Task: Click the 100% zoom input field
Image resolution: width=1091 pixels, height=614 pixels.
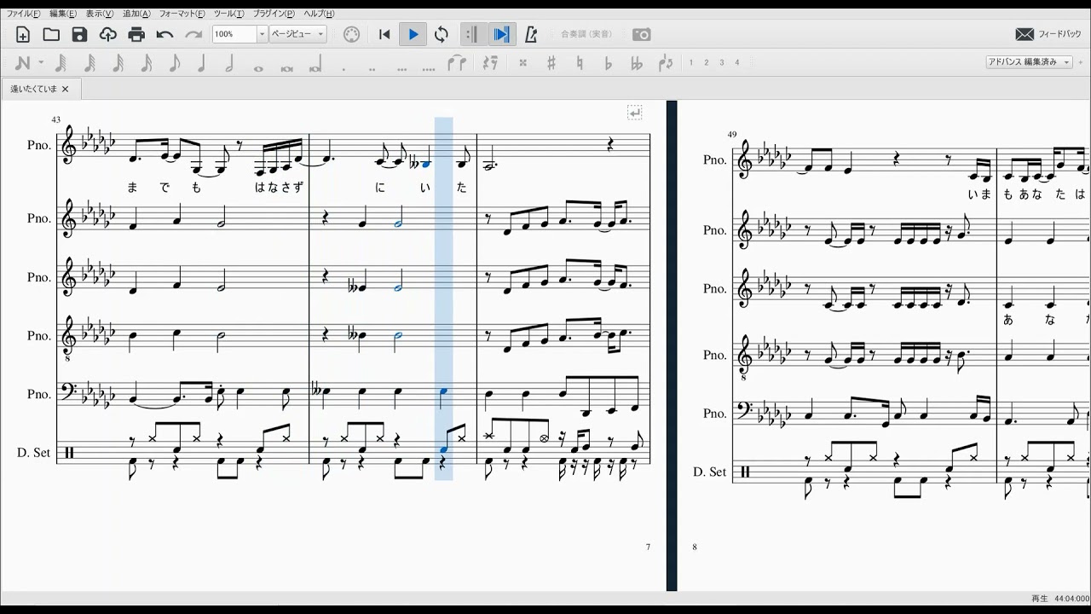Action: coord(234,34)
